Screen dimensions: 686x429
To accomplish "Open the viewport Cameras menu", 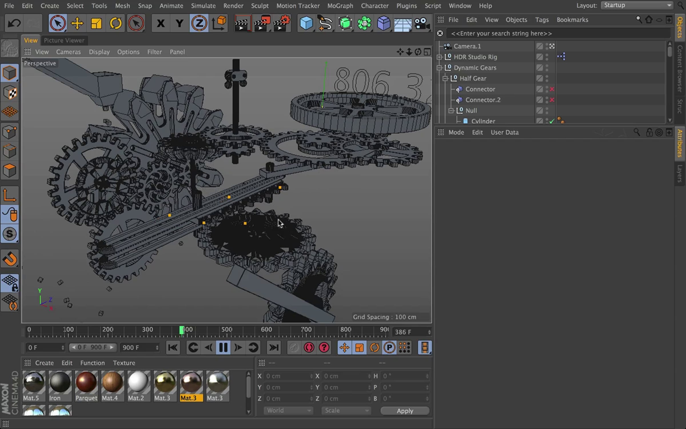I will click(68, 52).
